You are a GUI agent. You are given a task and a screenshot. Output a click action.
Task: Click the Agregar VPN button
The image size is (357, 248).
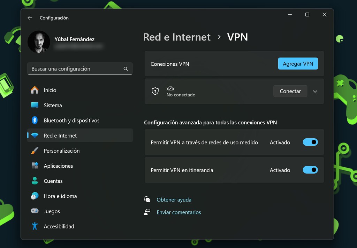298,64
